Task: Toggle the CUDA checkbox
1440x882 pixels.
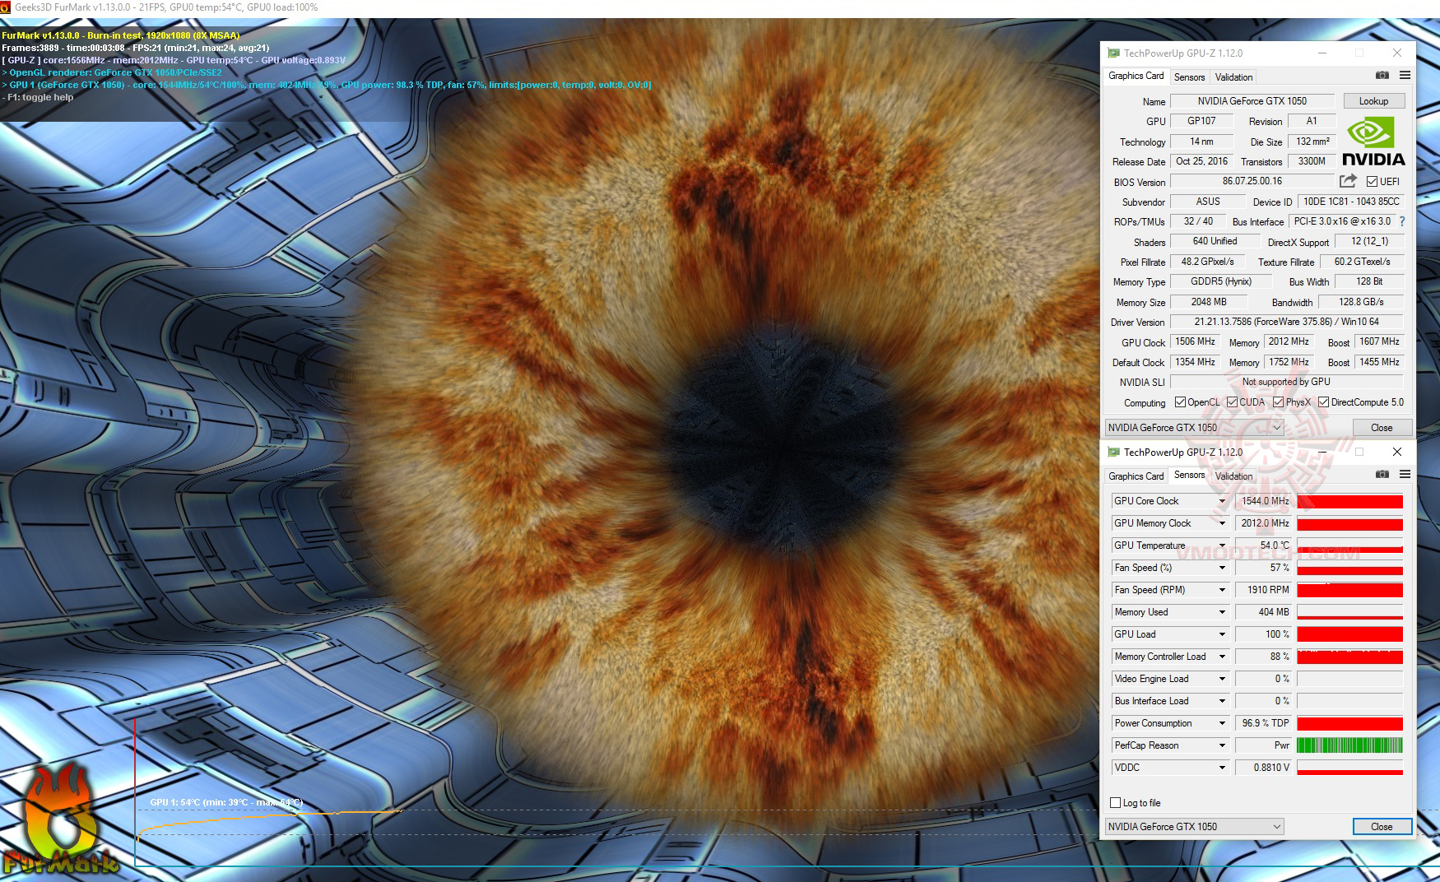Action: pyautogui.click(x=1232, y=402)
